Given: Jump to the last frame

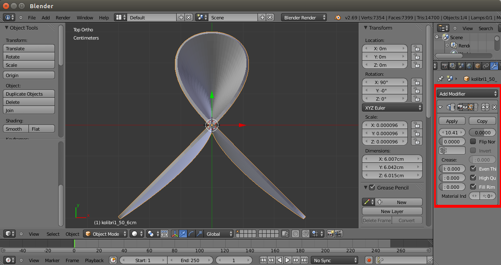Looking at the screenshot, I should click(x=304, y=260).
